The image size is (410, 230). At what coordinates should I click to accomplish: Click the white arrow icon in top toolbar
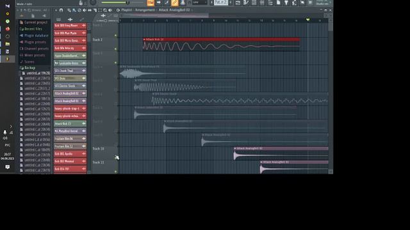click(159, 3)
